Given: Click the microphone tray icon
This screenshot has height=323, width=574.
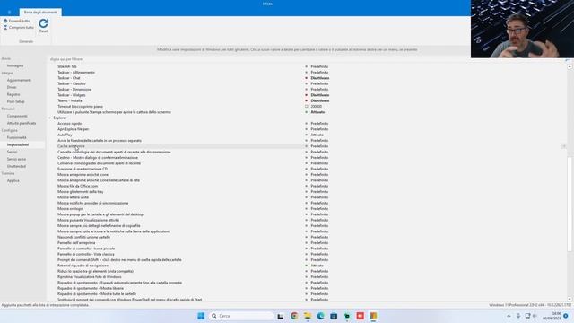Looking at the screenshot, I should click(518, 316).
